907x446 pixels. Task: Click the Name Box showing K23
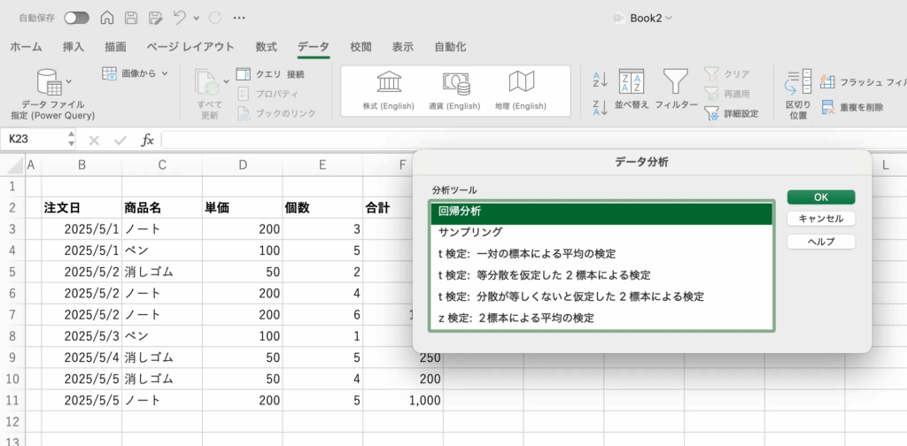coord(34,139)
